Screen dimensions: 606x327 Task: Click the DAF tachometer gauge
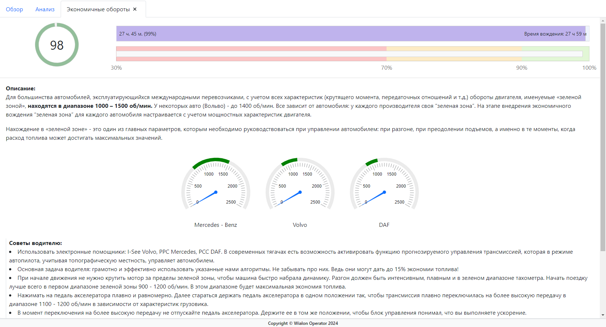click(x=384, y=184)
